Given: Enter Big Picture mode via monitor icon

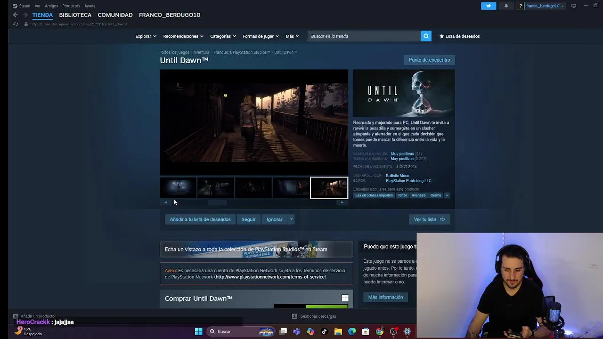Looking at the screenshot, I should 573,6.
